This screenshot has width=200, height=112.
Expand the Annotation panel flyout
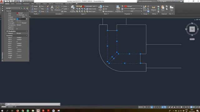point(59,14)
